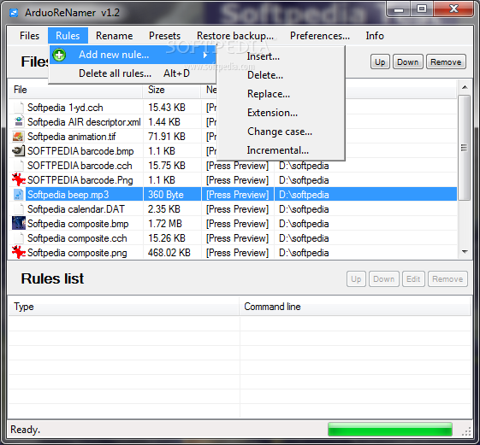Select Extension... rule from submenu
The image size is (480, 445).
(x=281, y=113)
